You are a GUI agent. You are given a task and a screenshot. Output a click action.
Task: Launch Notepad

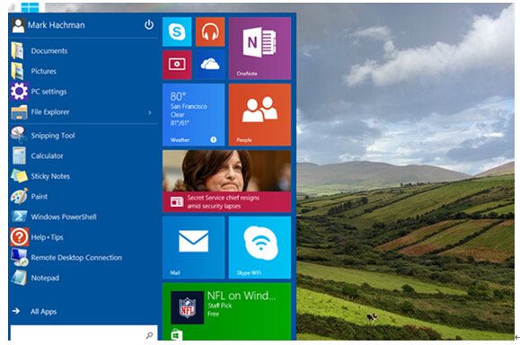[84, 278]
